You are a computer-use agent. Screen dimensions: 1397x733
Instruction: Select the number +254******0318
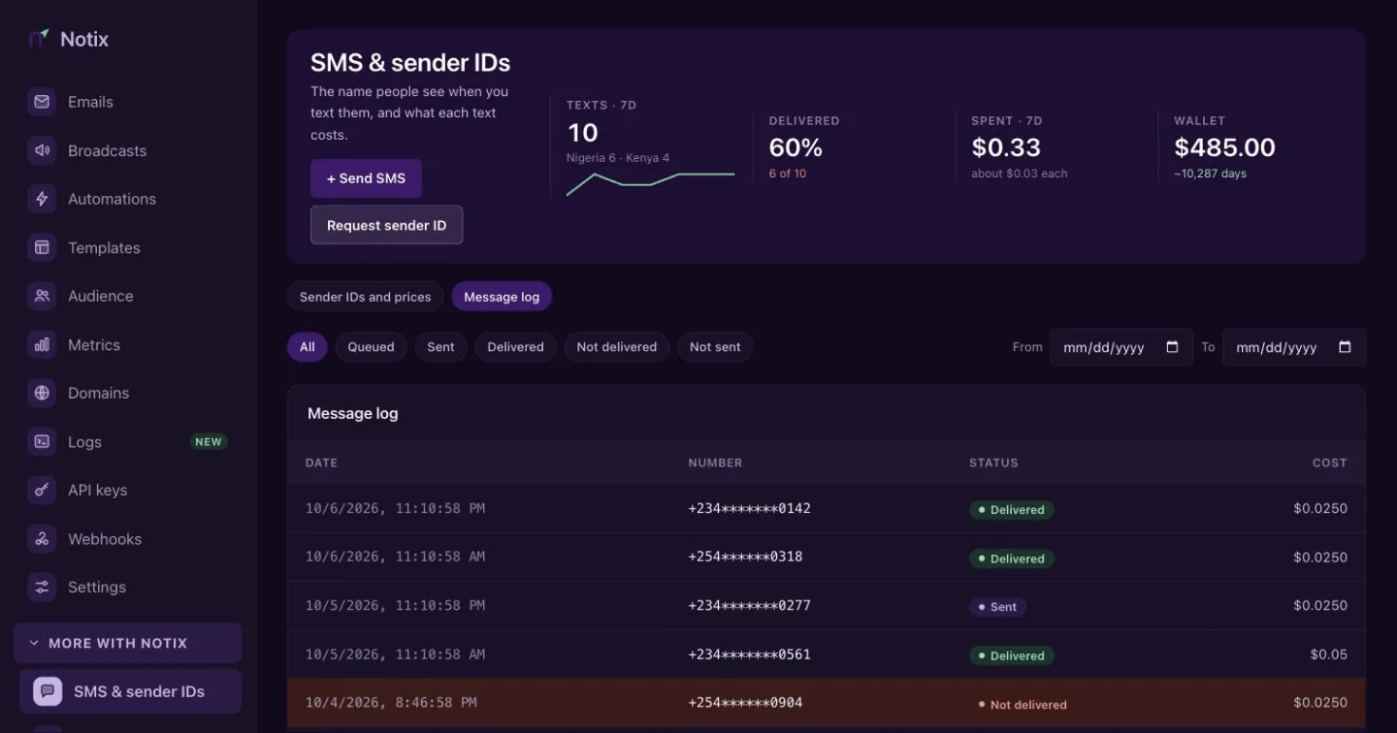[745, 557]
